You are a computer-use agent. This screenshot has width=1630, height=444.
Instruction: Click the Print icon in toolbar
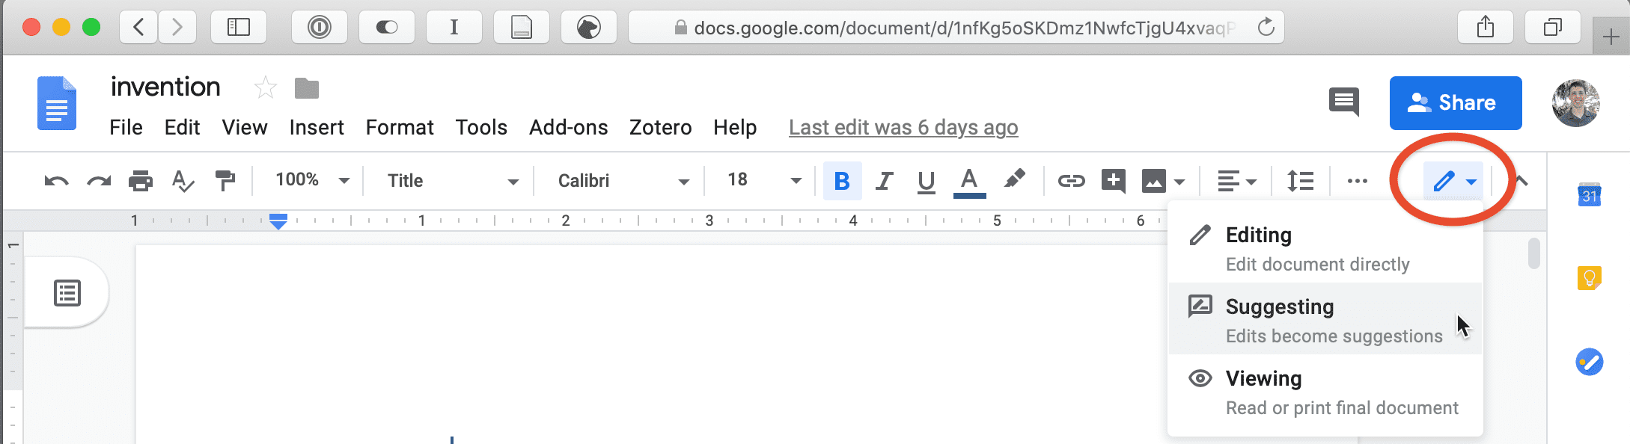point(141,181)
